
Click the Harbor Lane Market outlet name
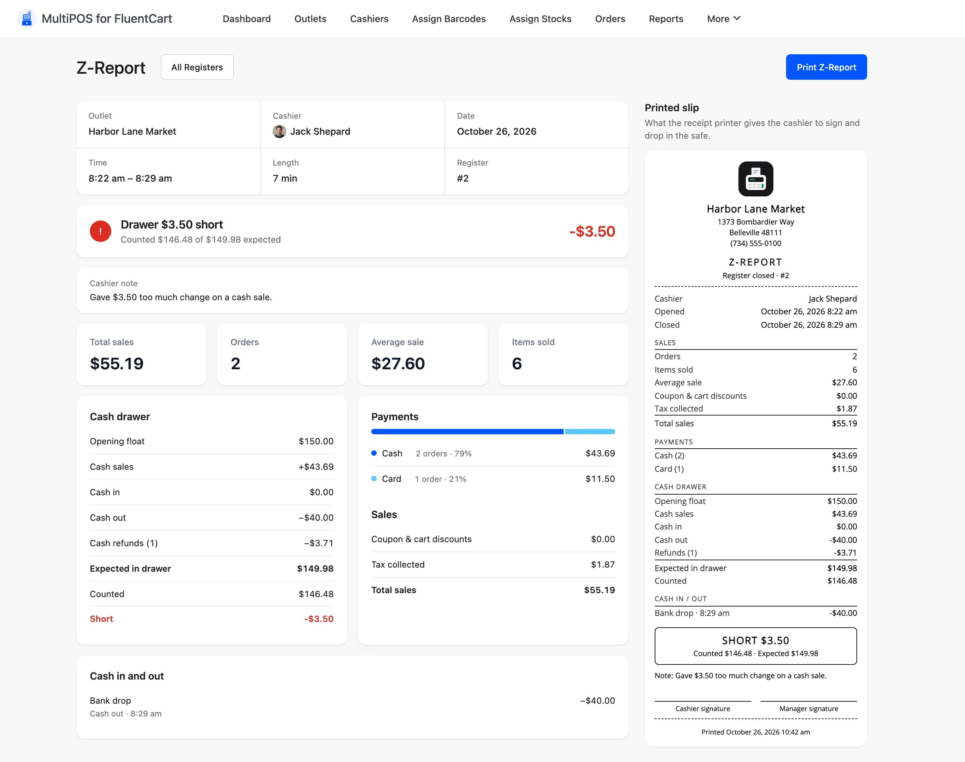click(132, 131)
